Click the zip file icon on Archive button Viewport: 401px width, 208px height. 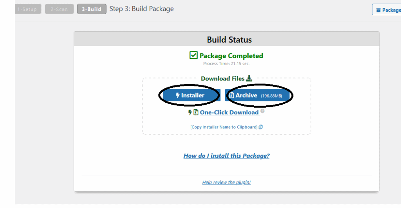click(231, 95)
